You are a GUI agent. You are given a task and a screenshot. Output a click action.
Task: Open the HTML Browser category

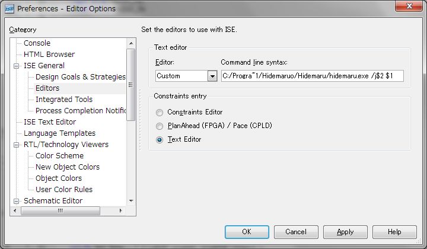49,55
